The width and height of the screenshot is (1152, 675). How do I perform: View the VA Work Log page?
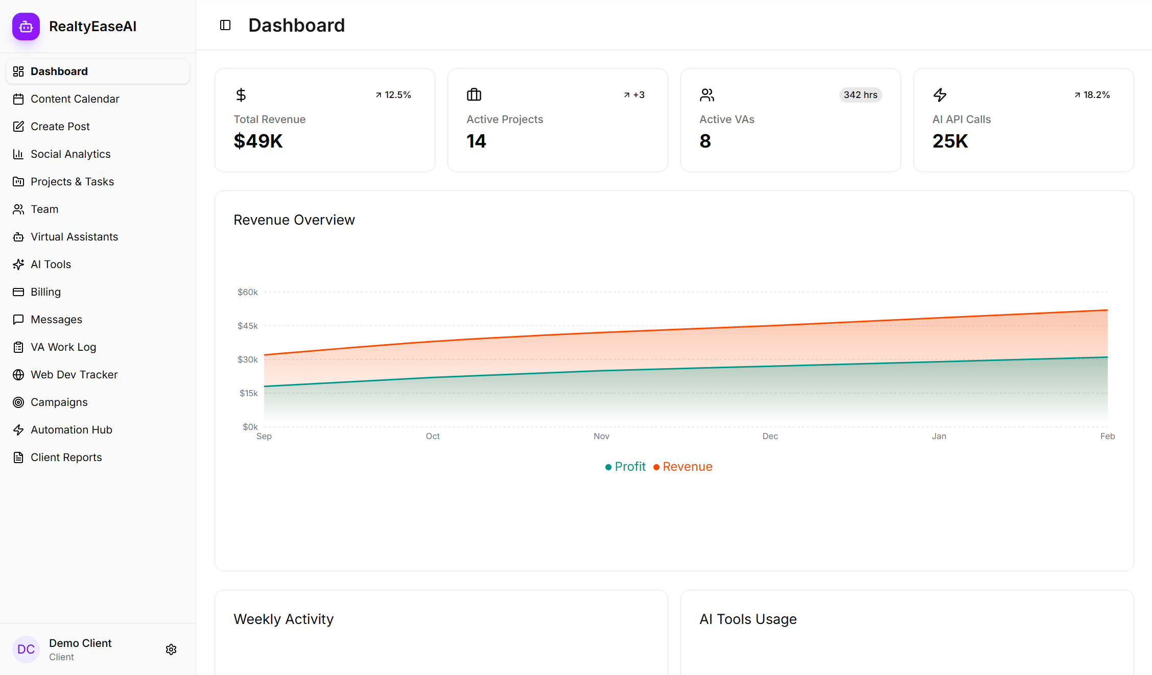click(x=63, y=347)
